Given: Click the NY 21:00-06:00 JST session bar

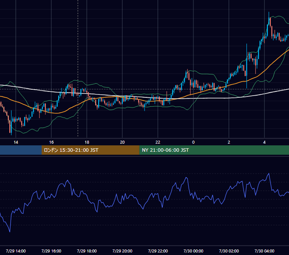Looking at the screenshot, I should click(214, 150).
